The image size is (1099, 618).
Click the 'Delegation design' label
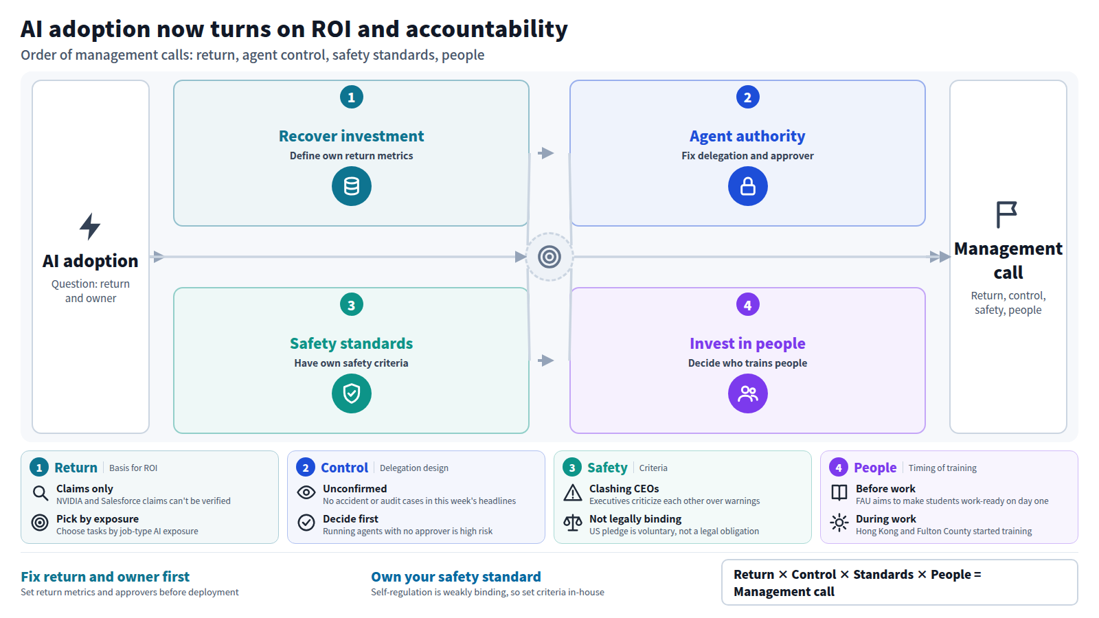tap(414, 468)
